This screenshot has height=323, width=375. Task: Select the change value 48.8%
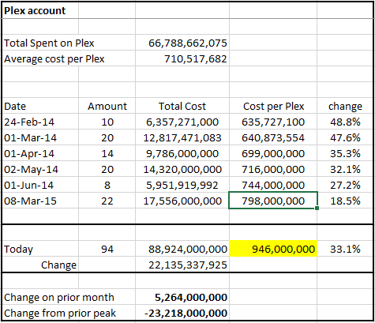345,122
